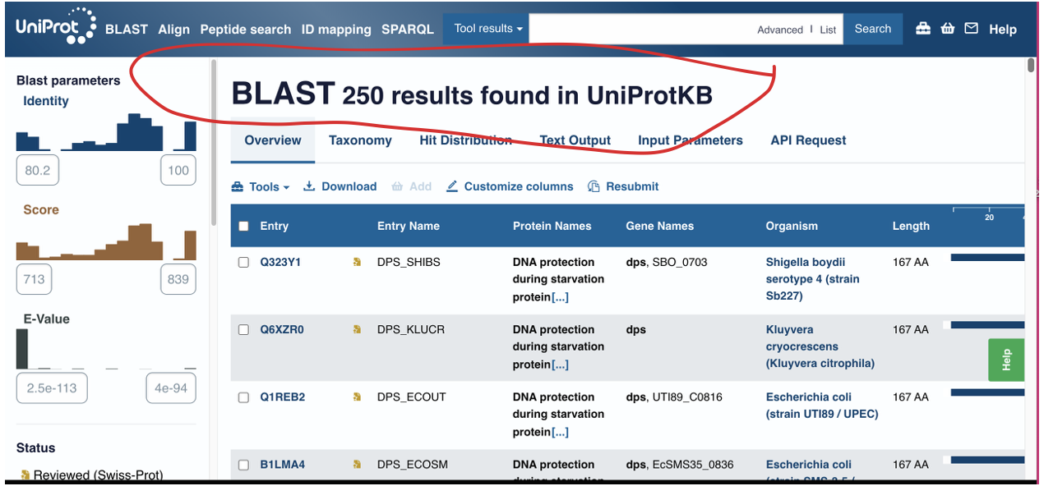The width and height of the screenshot is (1044, 486).
Task: Click the Entry Name column header
Action: [409, 226]
